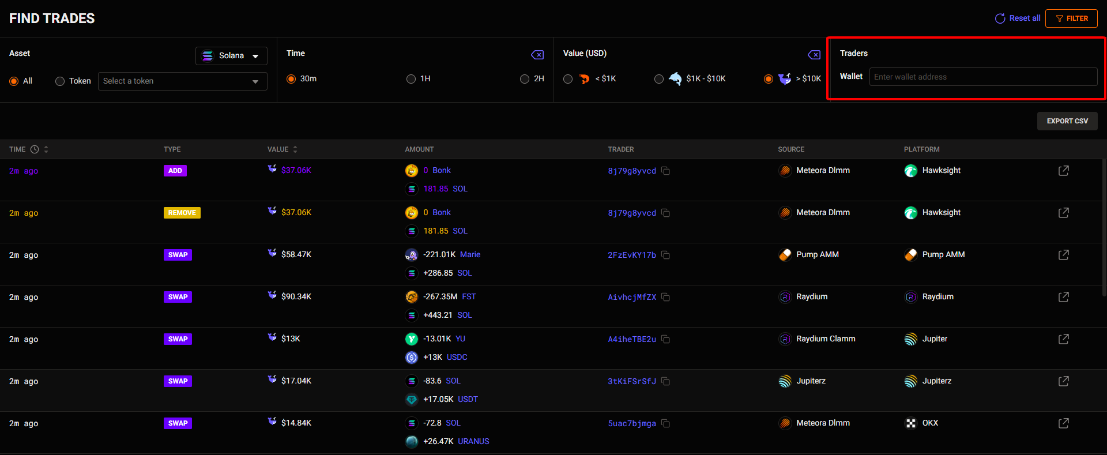Open external link for REMOVE Bonk trade
1107x455 pixels.
click(x=1064, y=213)
